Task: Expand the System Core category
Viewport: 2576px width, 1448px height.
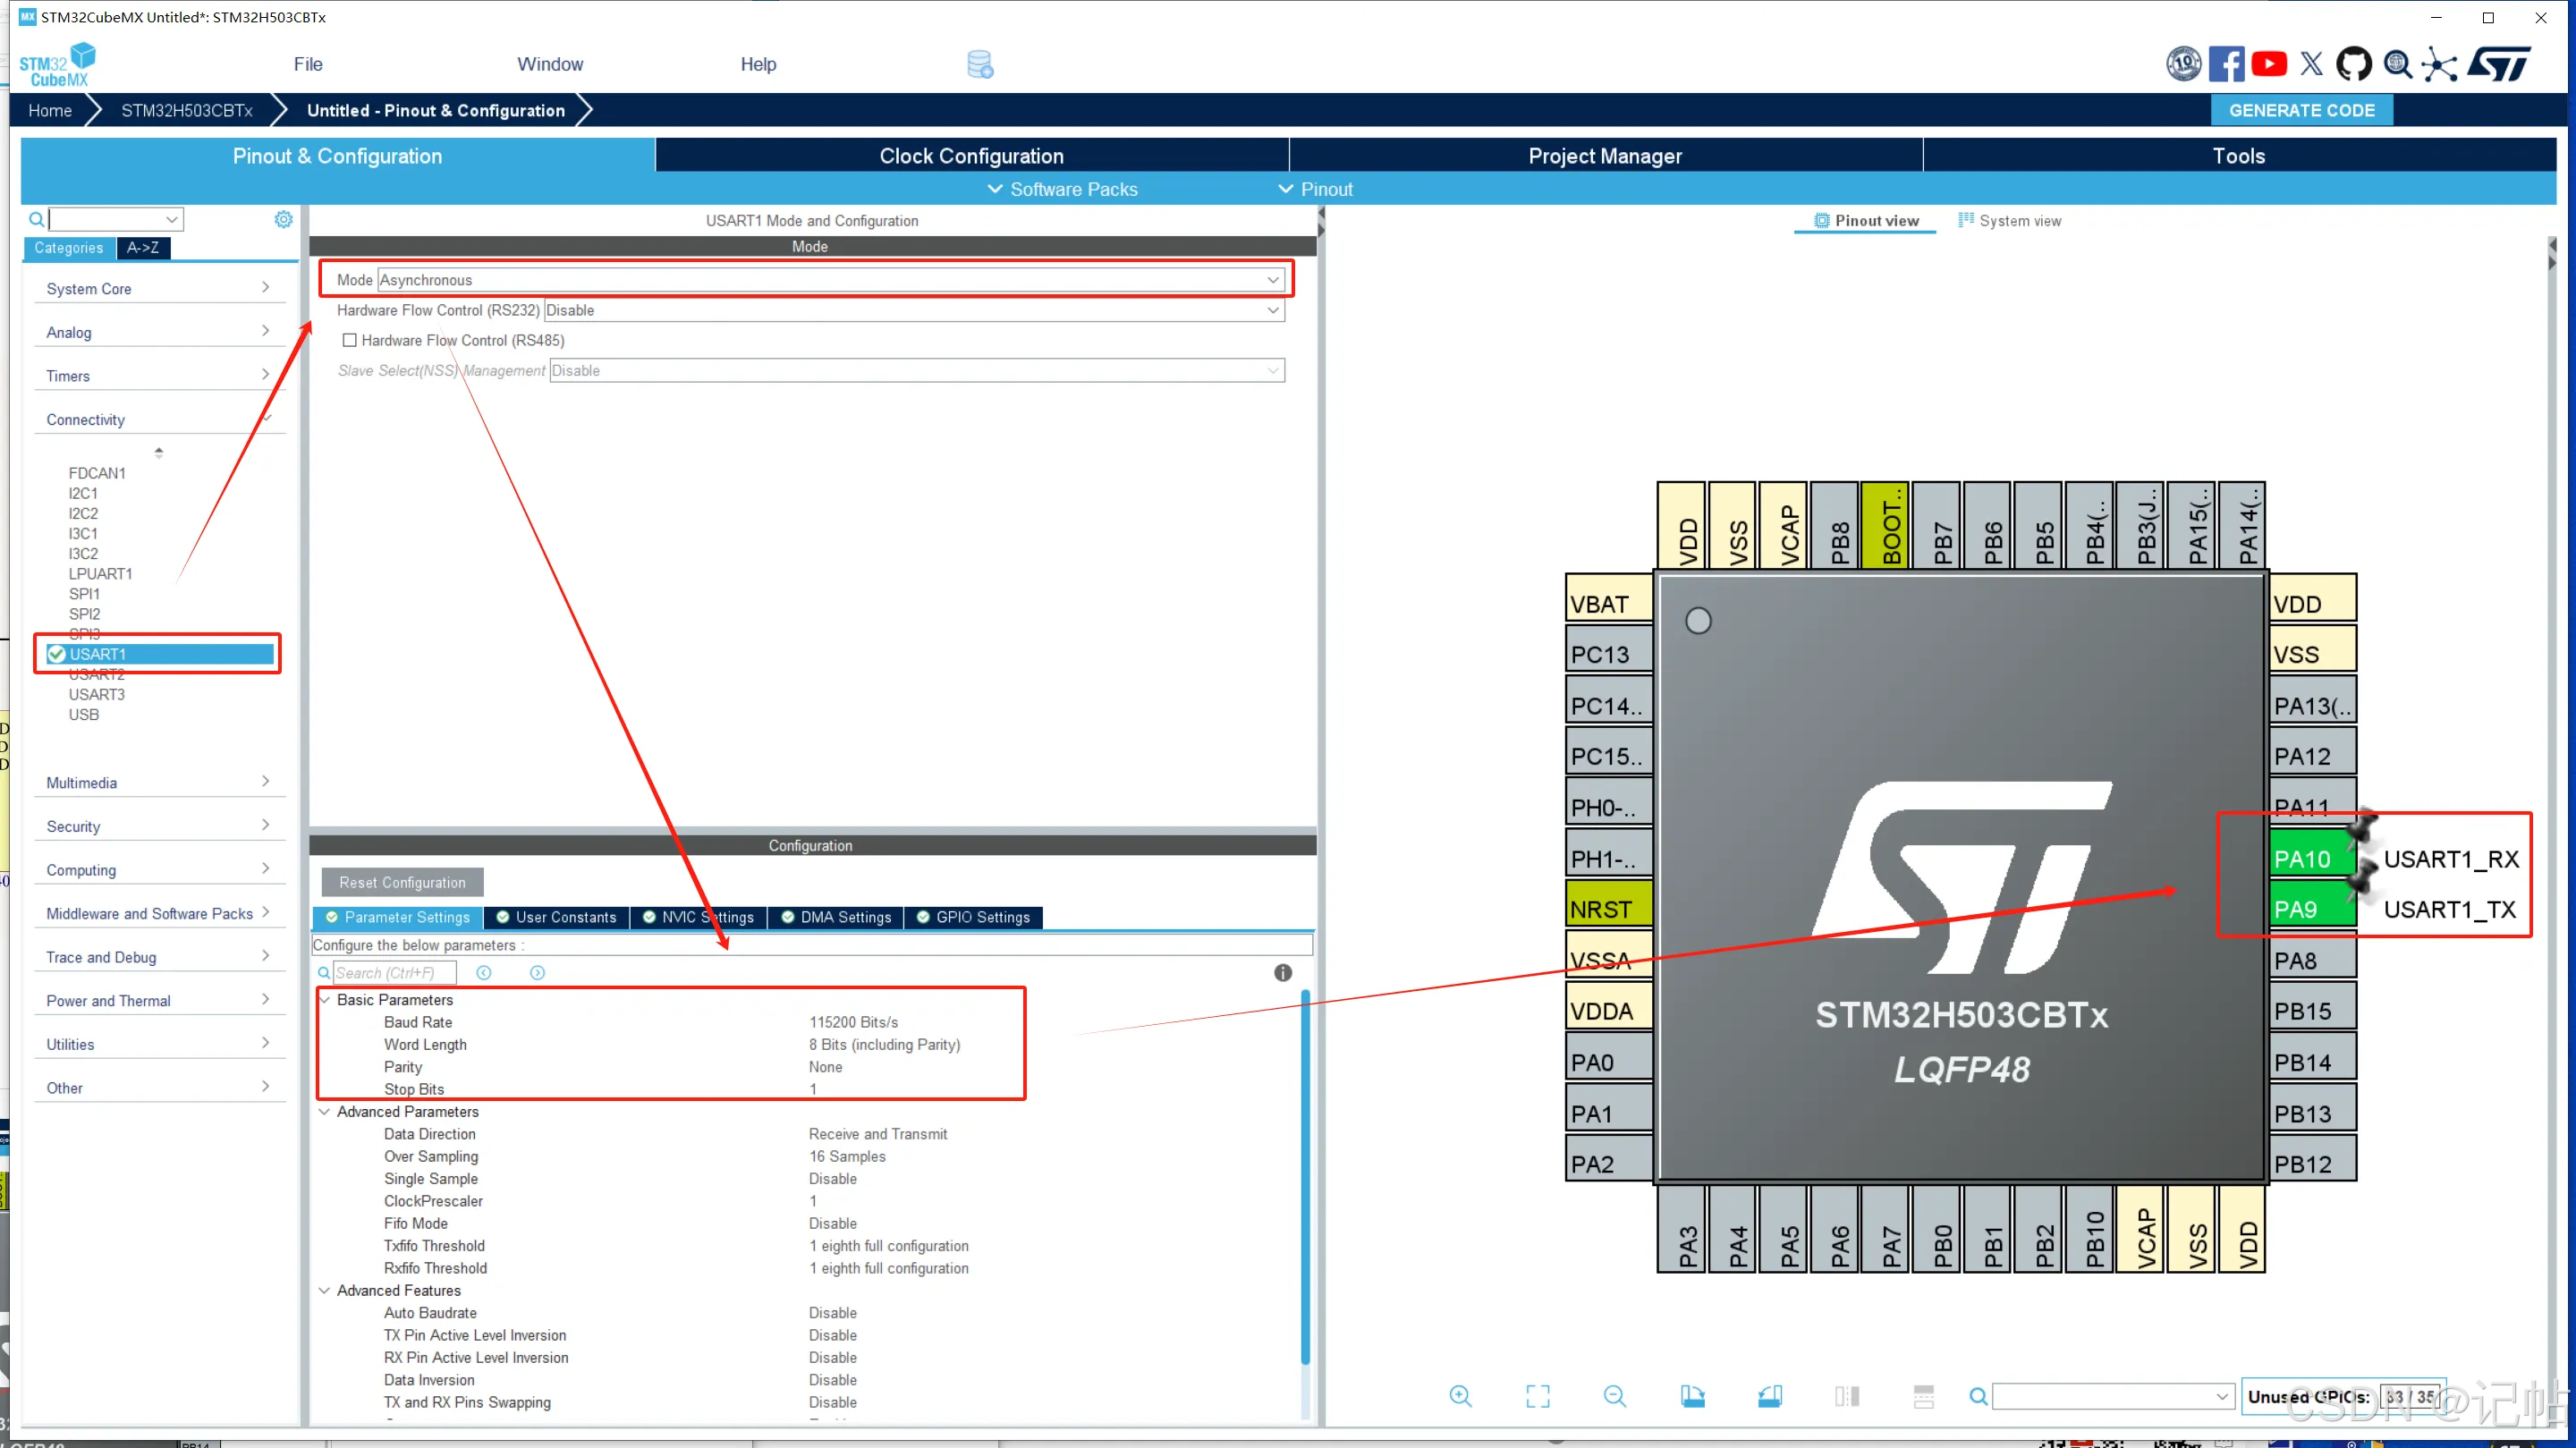Action: click(x=158, y=288)
